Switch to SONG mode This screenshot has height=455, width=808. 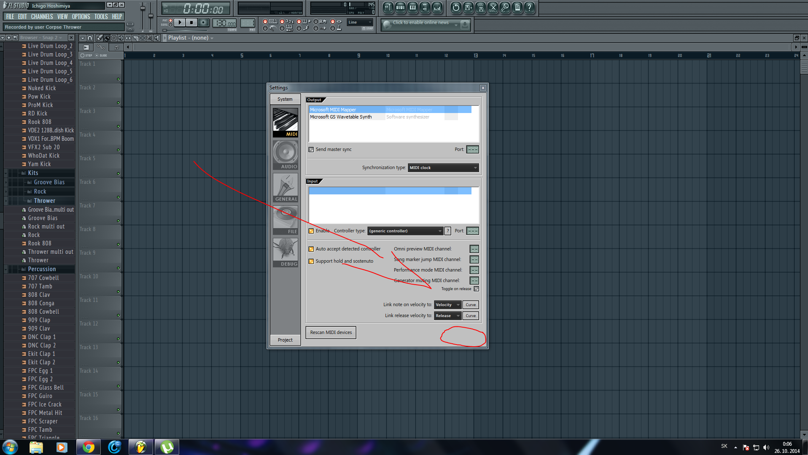(x=170, y=25)
